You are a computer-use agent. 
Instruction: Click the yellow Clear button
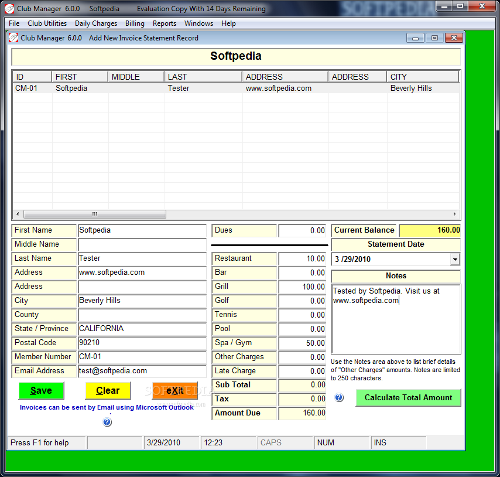(x=108, y=390)
